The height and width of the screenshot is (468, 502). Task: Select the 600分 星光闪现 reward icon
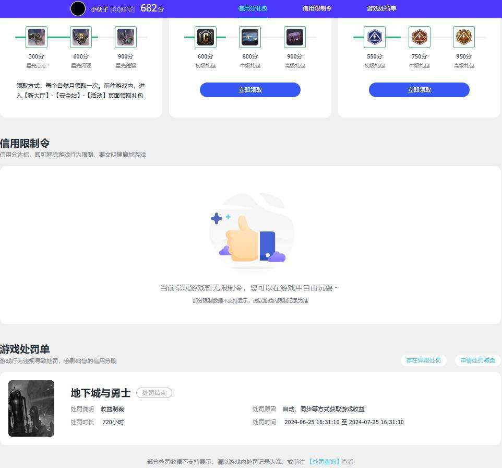pos(81,37)
